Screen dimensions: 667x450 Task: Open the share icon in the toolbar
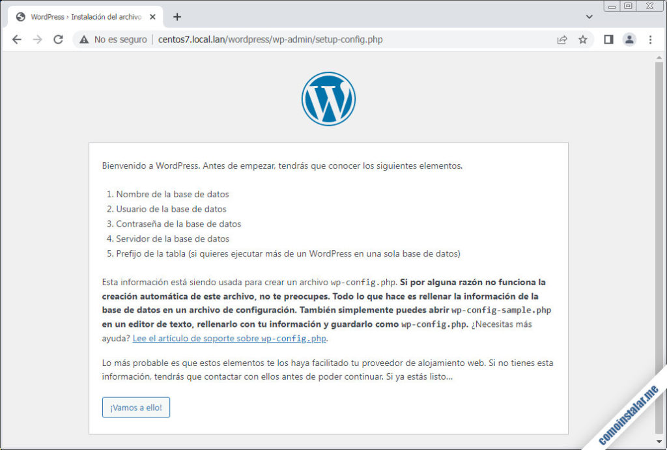point(561,39)
